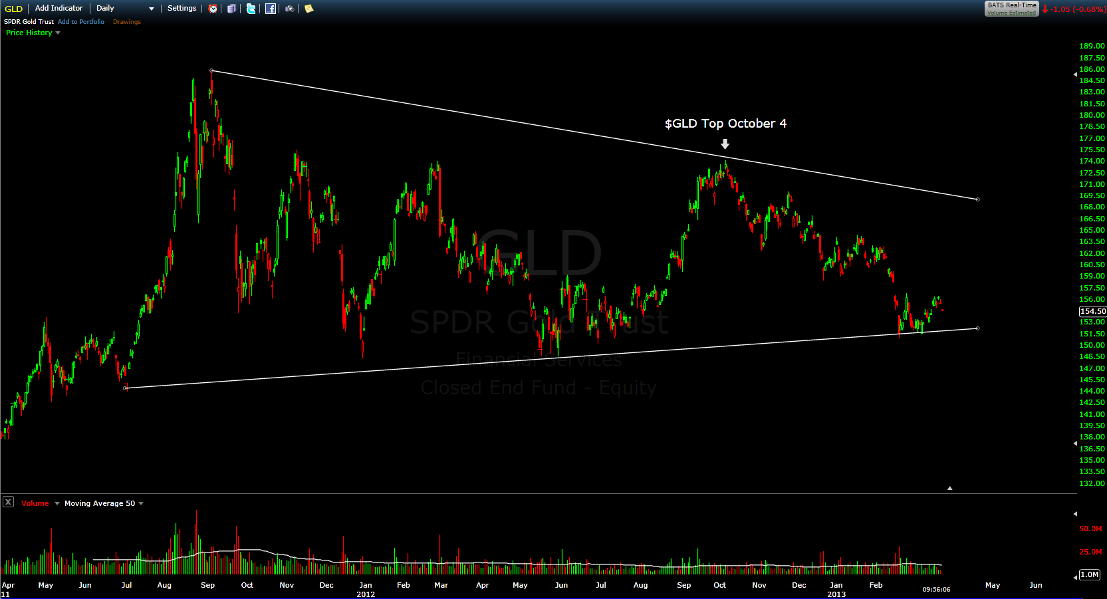Click the lower trendline right end handle
The height and width of the screenshot is (599, 1107).
977,328
